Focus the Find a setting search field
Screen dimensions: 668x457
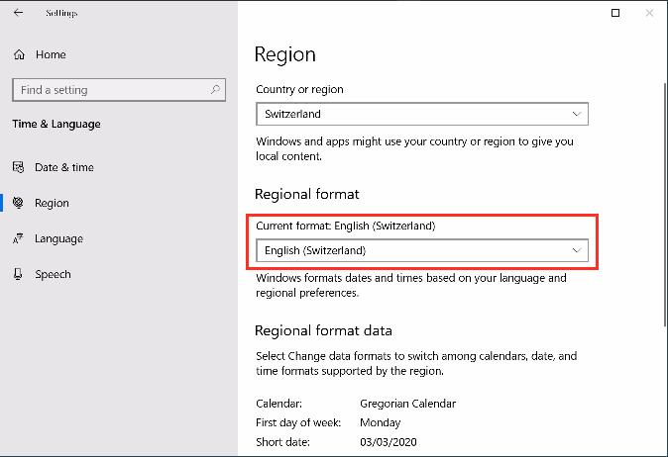click(109, 90)
